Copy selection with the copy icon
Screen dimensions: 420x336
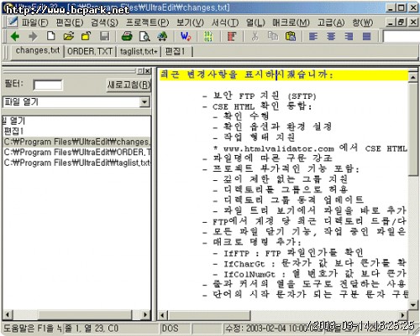[273, 36]
